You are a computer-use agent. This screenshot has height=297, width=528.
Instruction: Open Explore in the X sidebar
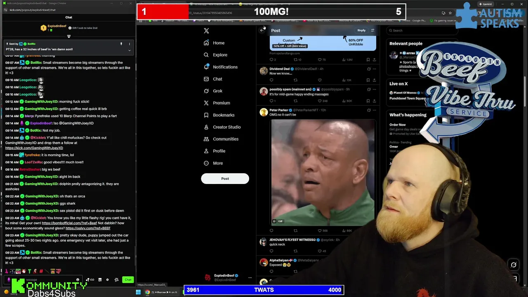216,55
